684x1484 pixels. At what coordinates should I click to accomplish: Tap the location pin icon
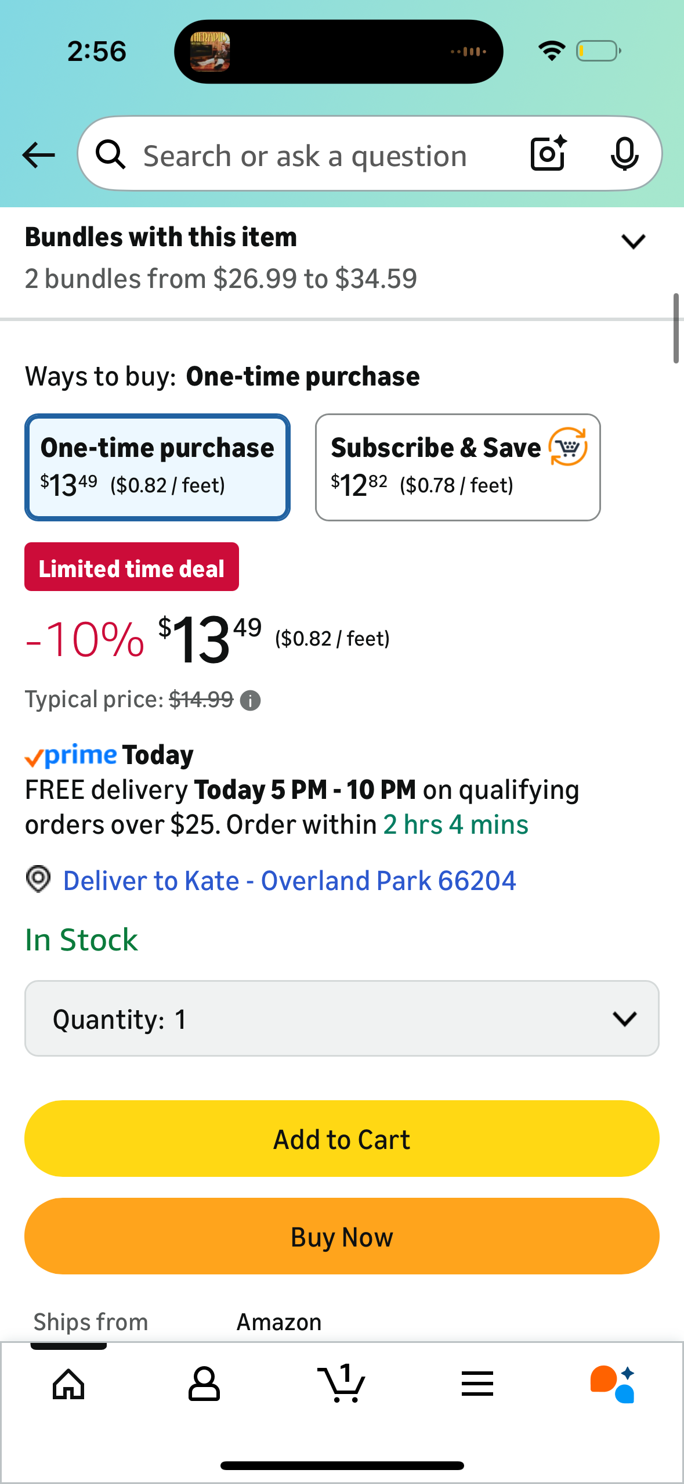tap(38, 879)
